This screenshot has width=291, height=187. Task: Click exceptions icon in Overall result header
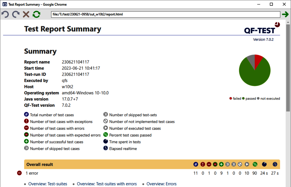[x=203, y=164]
